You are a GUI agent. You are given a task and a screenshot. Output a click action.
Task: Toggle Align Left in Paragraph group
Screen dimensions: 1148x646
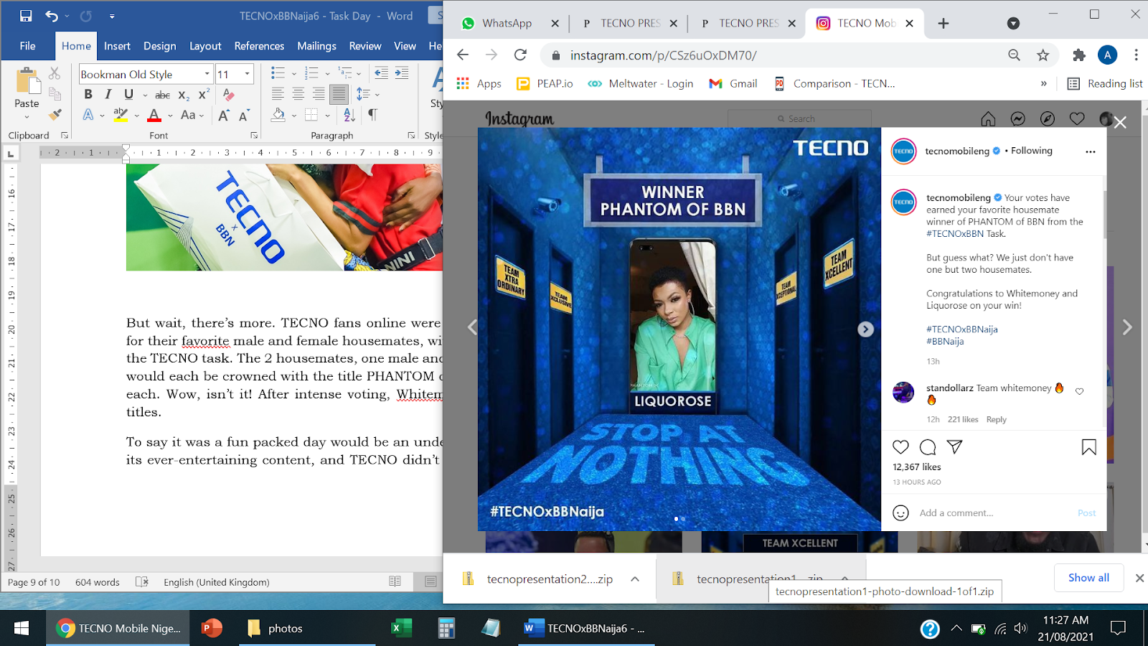point(278,94)
